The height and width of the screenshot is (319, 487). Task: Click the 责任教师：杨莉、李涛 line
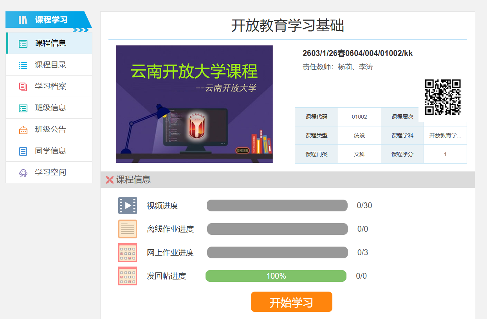coord(338,67)
